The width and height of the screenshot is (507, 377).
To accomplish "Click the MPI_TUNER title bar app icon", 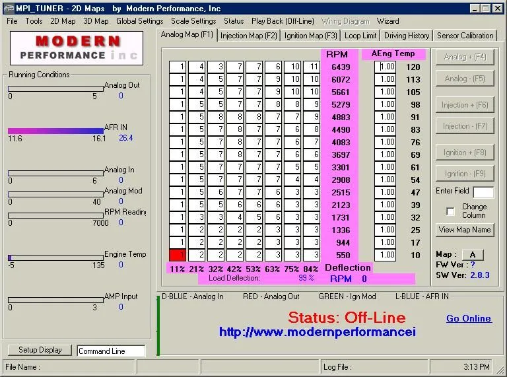I will click(x=9, y=8).
